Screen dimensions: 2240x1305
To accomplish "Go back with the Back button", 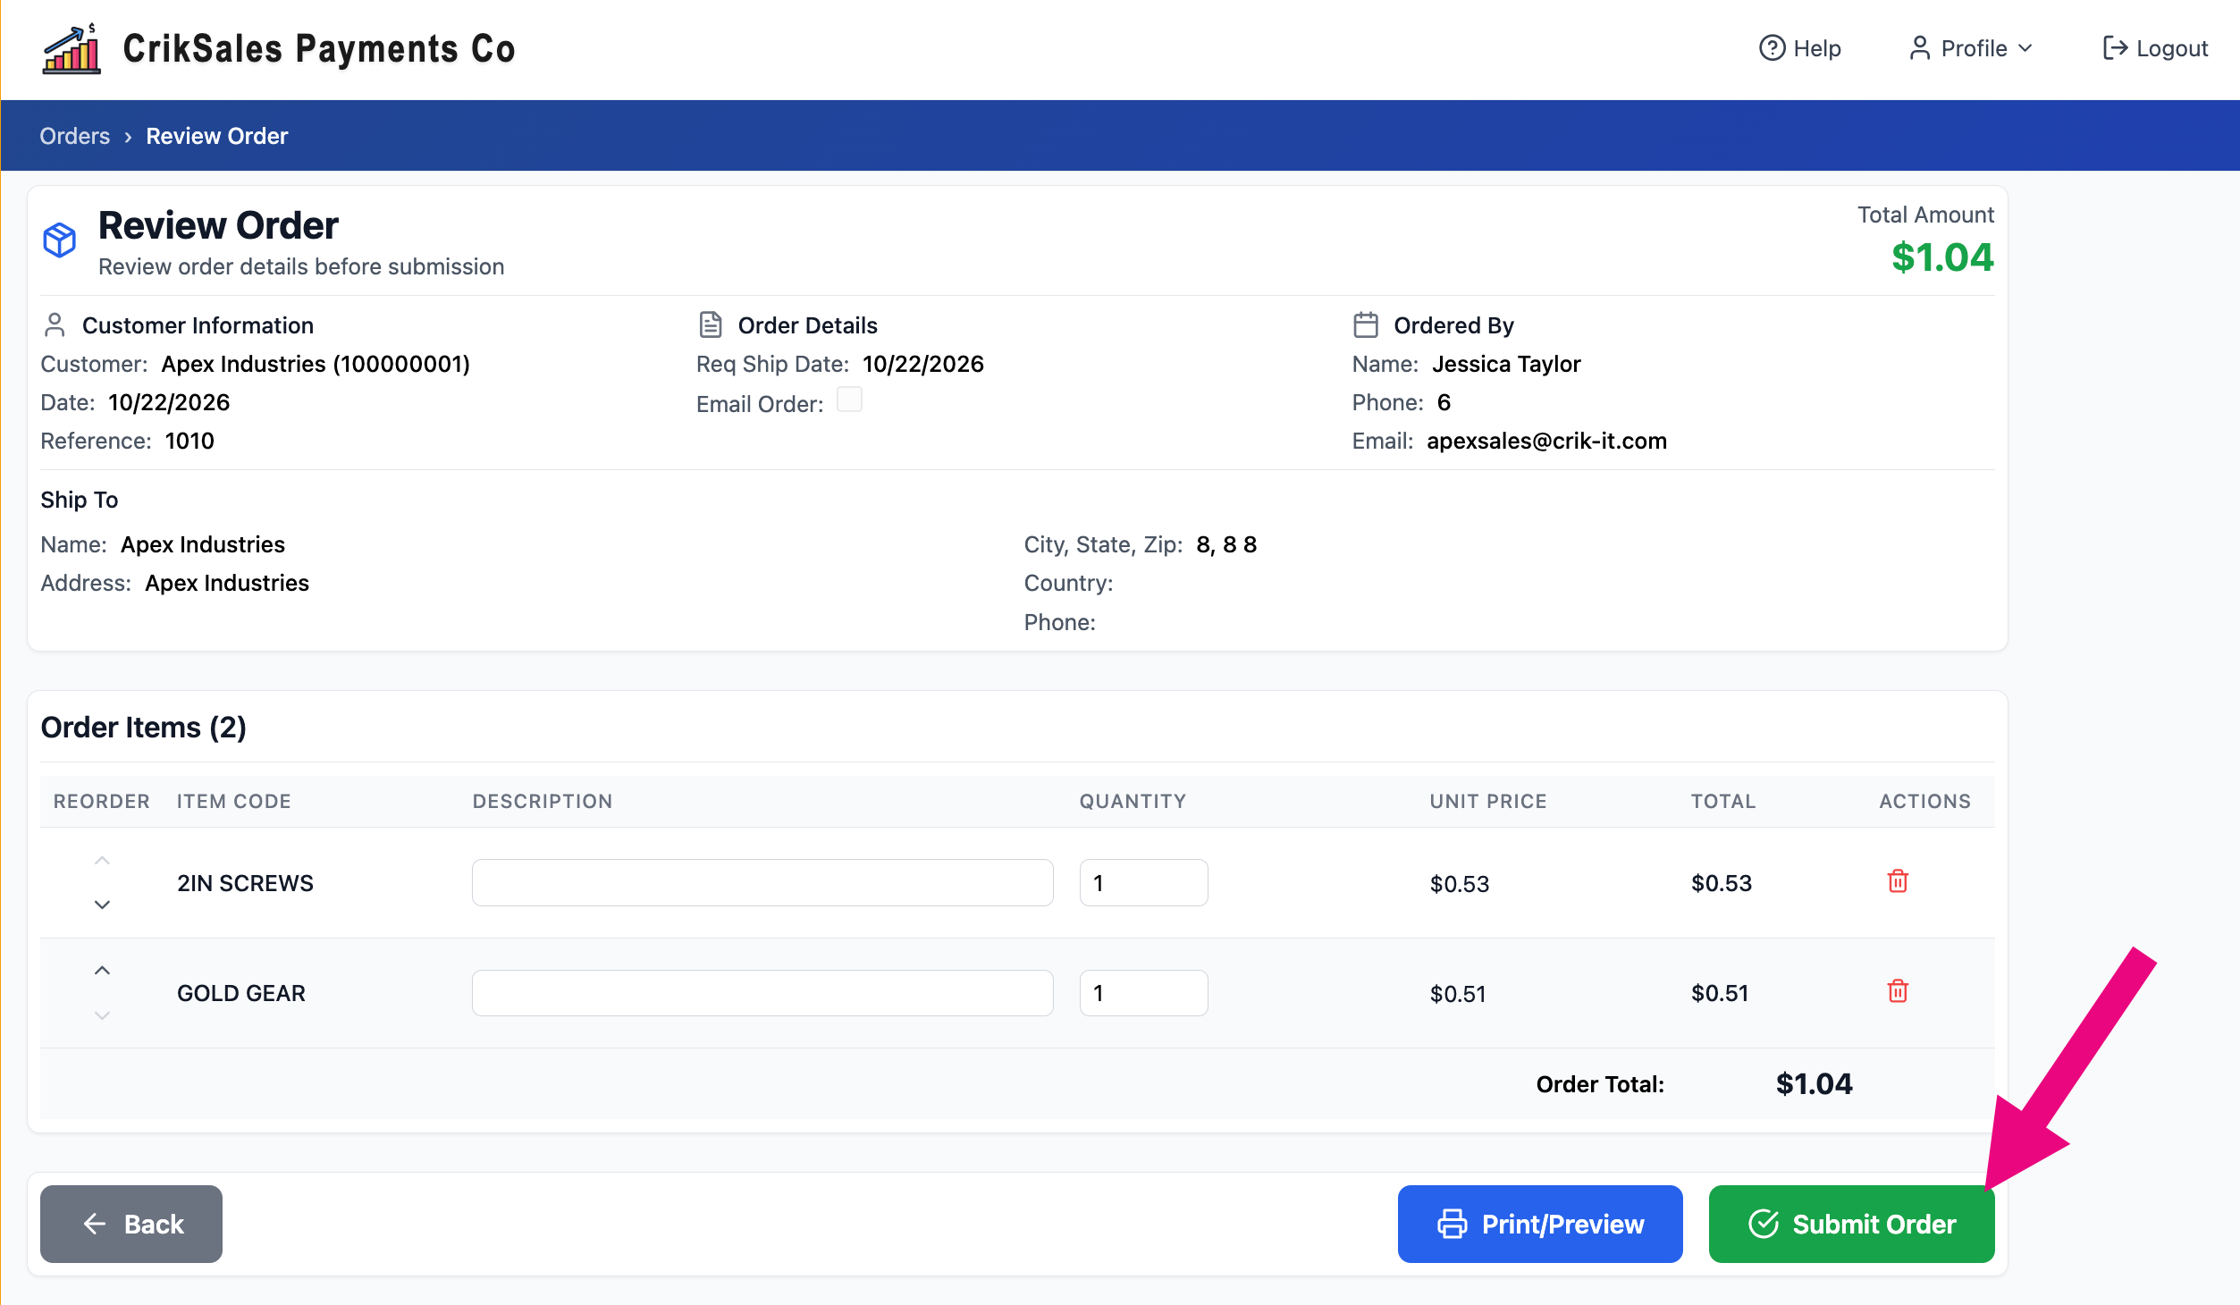I will coord(131,1224).
